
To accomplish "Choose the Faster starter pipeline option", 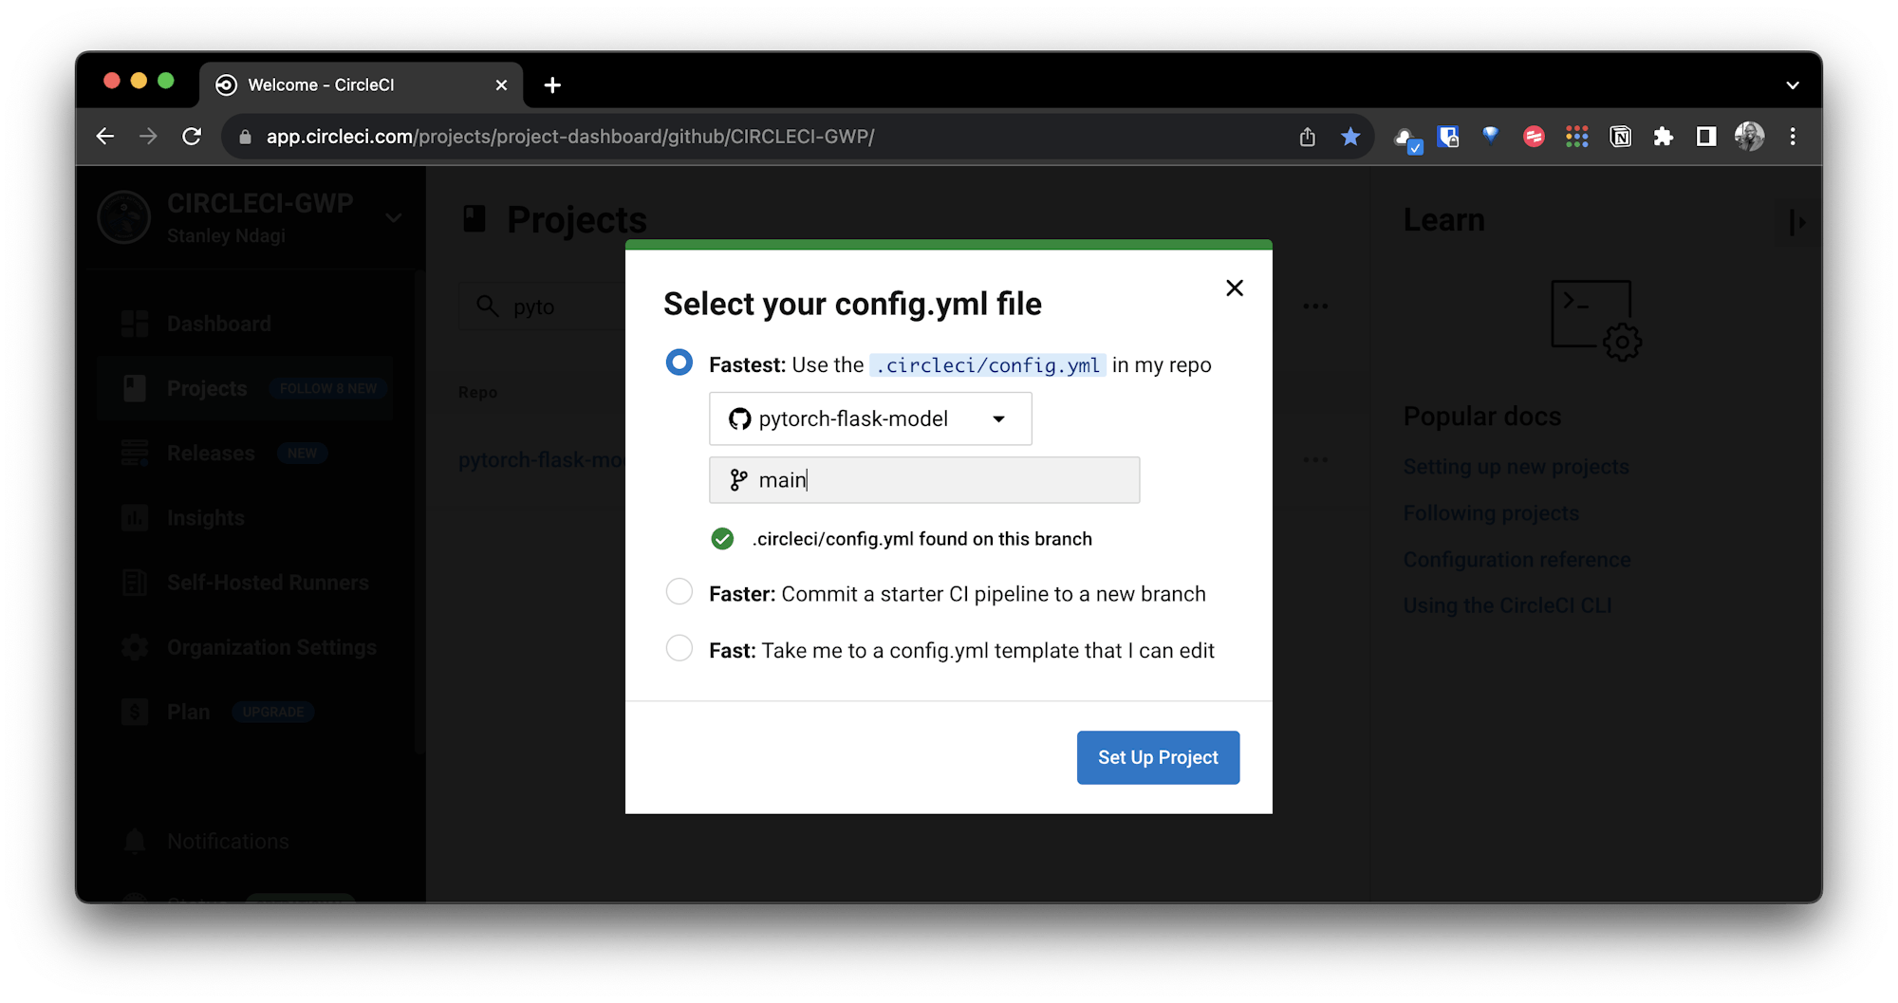I will [x=679, y=591].
